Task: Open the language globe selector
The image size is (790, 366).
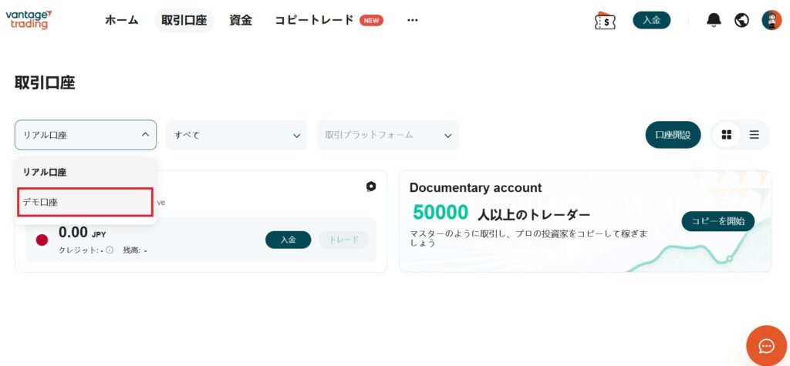Action: [742, 20]
